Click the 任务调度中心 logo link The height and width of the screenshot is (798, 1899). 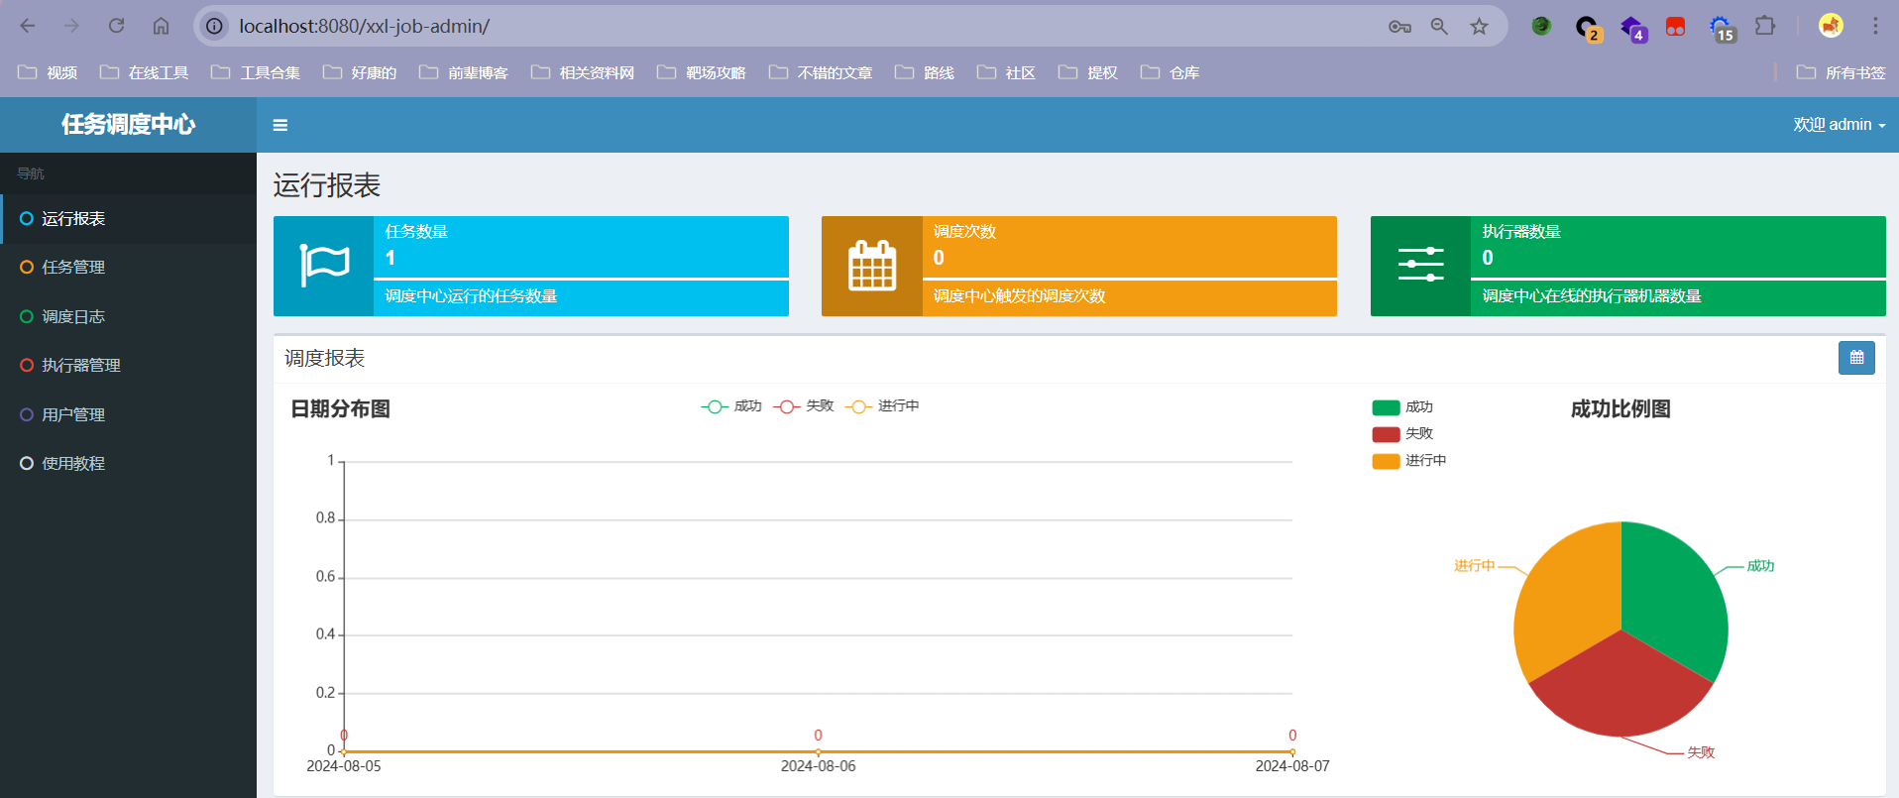[129, 125]
